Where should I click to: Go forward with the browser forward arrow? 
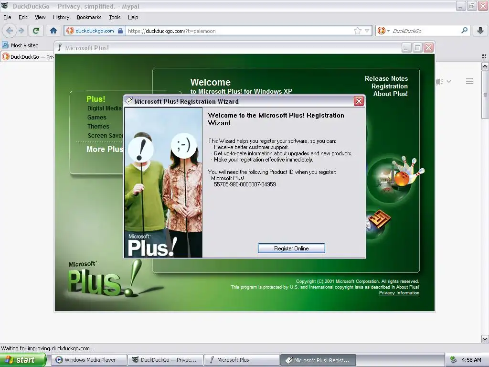point(21,31)
